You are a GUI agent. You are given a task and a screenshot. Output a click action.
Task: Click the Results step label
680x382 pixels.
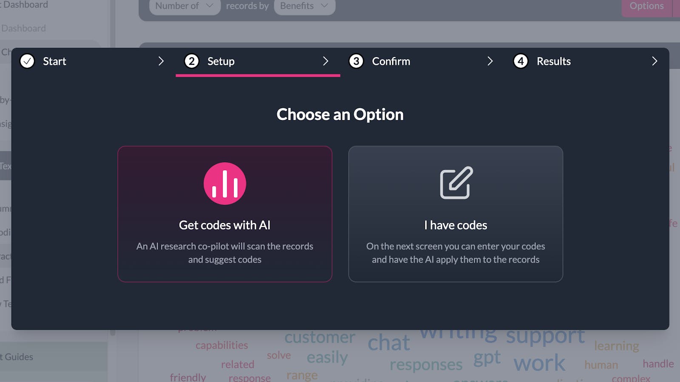click(554, 61)
